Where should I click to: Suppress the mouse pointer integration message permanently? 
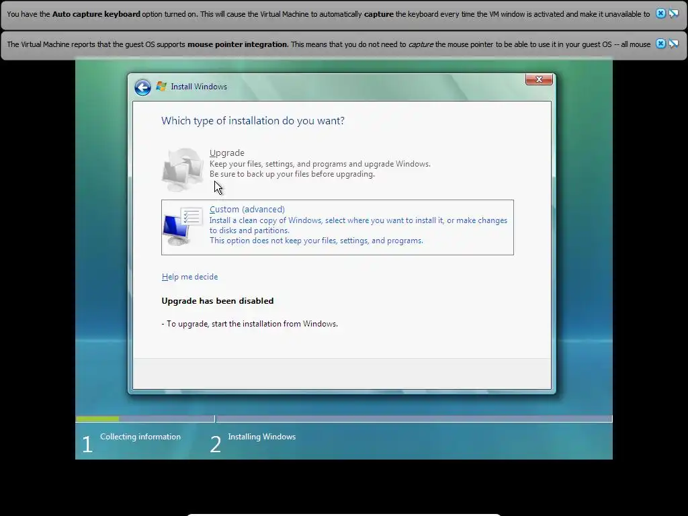click(x=673, y=44)
